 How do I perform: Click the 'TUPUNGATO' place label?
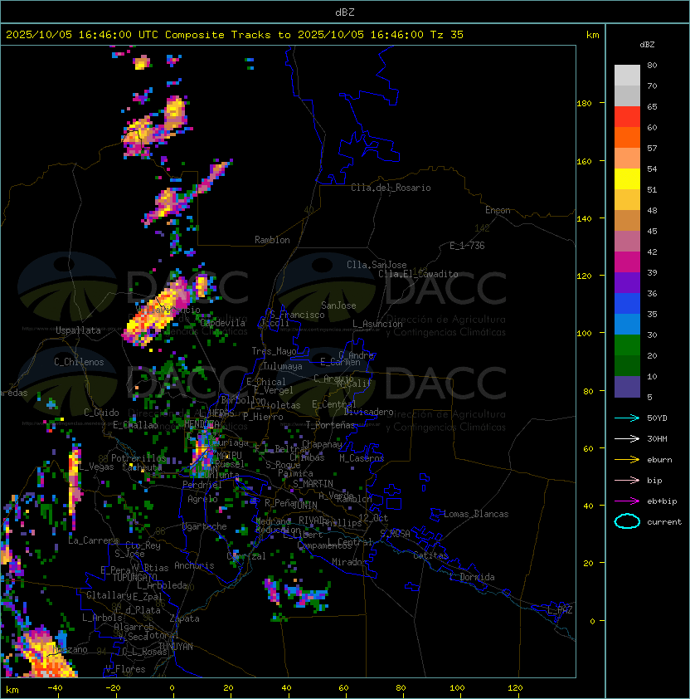click(x=134, y=577)
